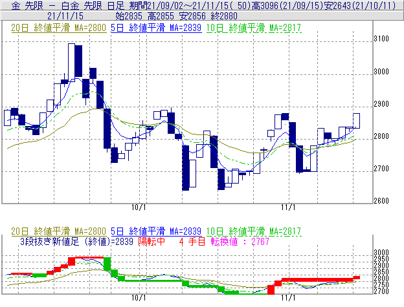404x307 pixels.
Task: Click the red 陽転中 status text
Action: [x=151, y=242]
